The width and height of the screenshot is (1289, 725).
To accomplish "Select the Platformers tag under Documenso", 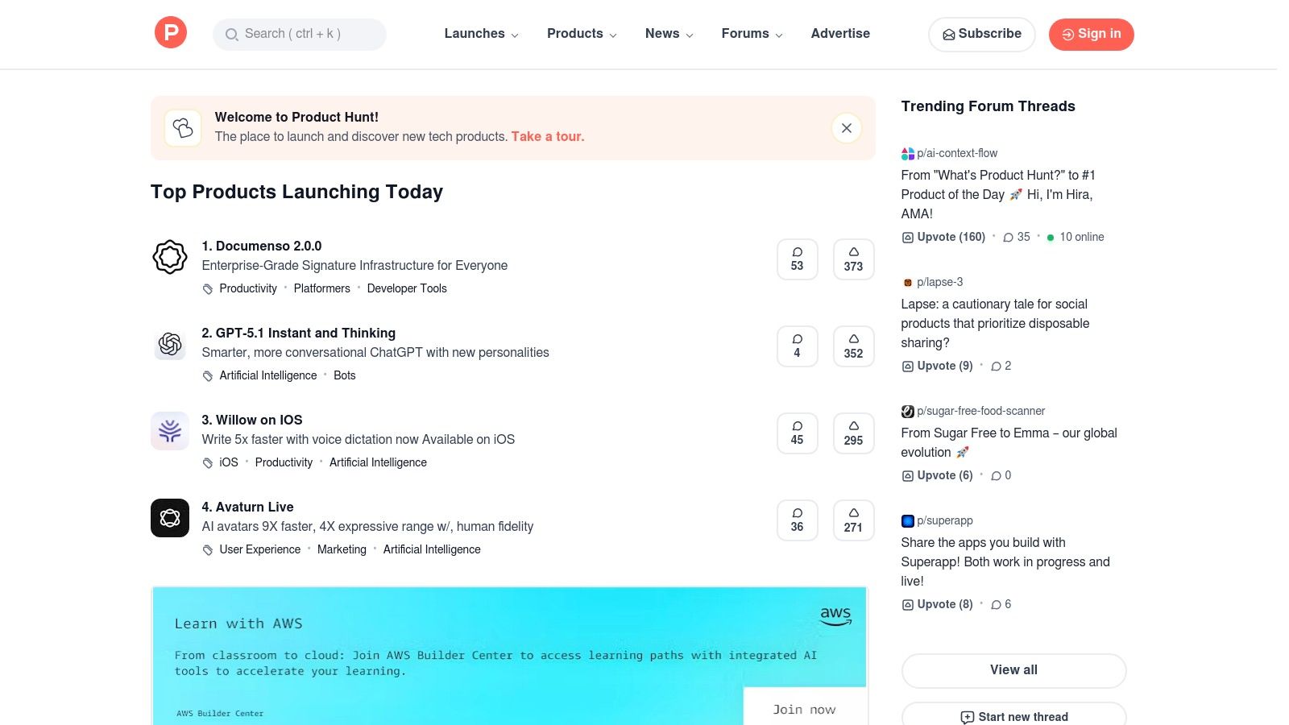I will pyautogui.click(x=322, y=288).
